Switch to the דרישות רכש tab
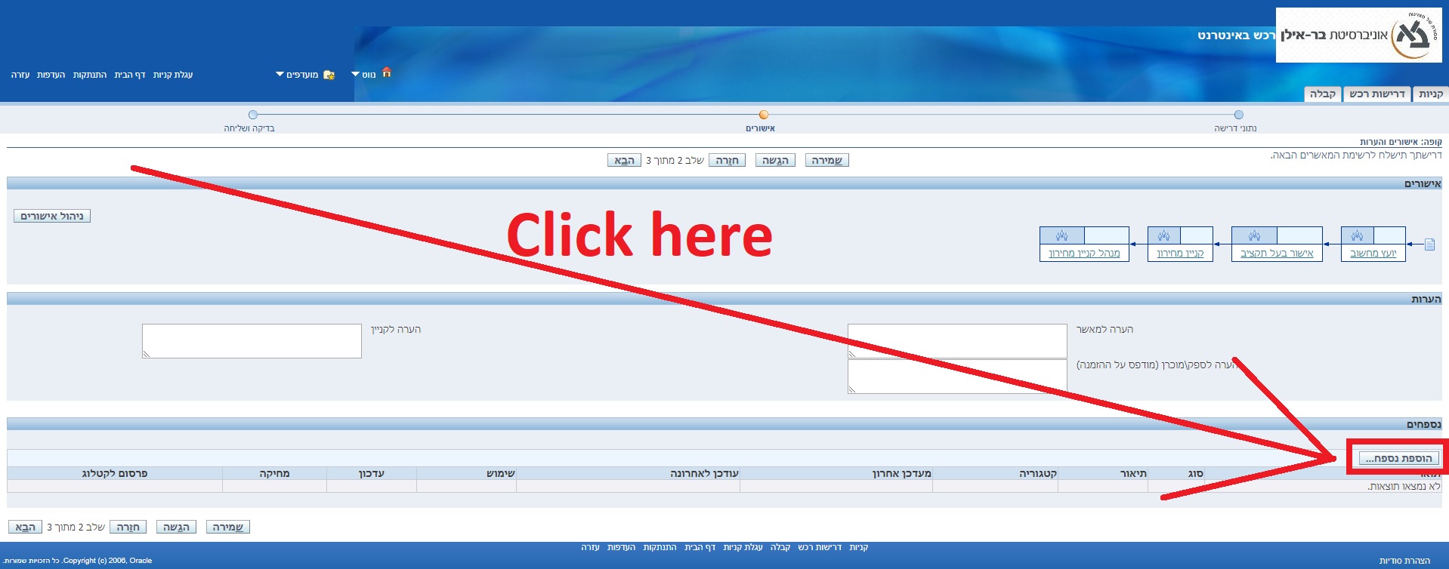 pyautogui.click(x=1376, y=94)
